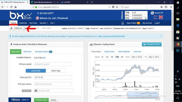Click the Pocket save icon

(113, 7)
